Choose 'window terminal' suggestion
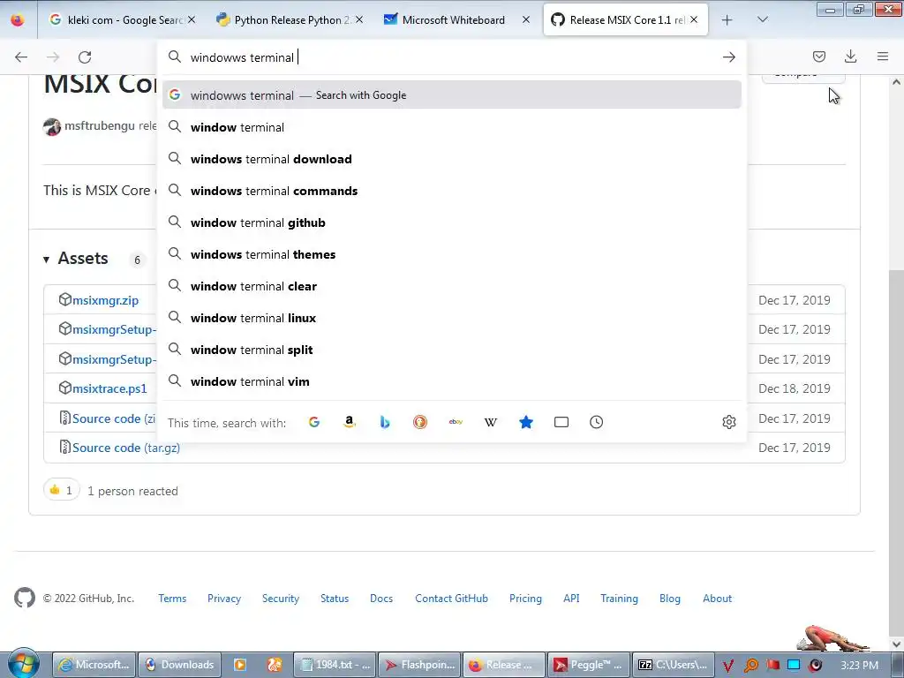This screenshot has width=904, height=678. [x=451, y=127]
